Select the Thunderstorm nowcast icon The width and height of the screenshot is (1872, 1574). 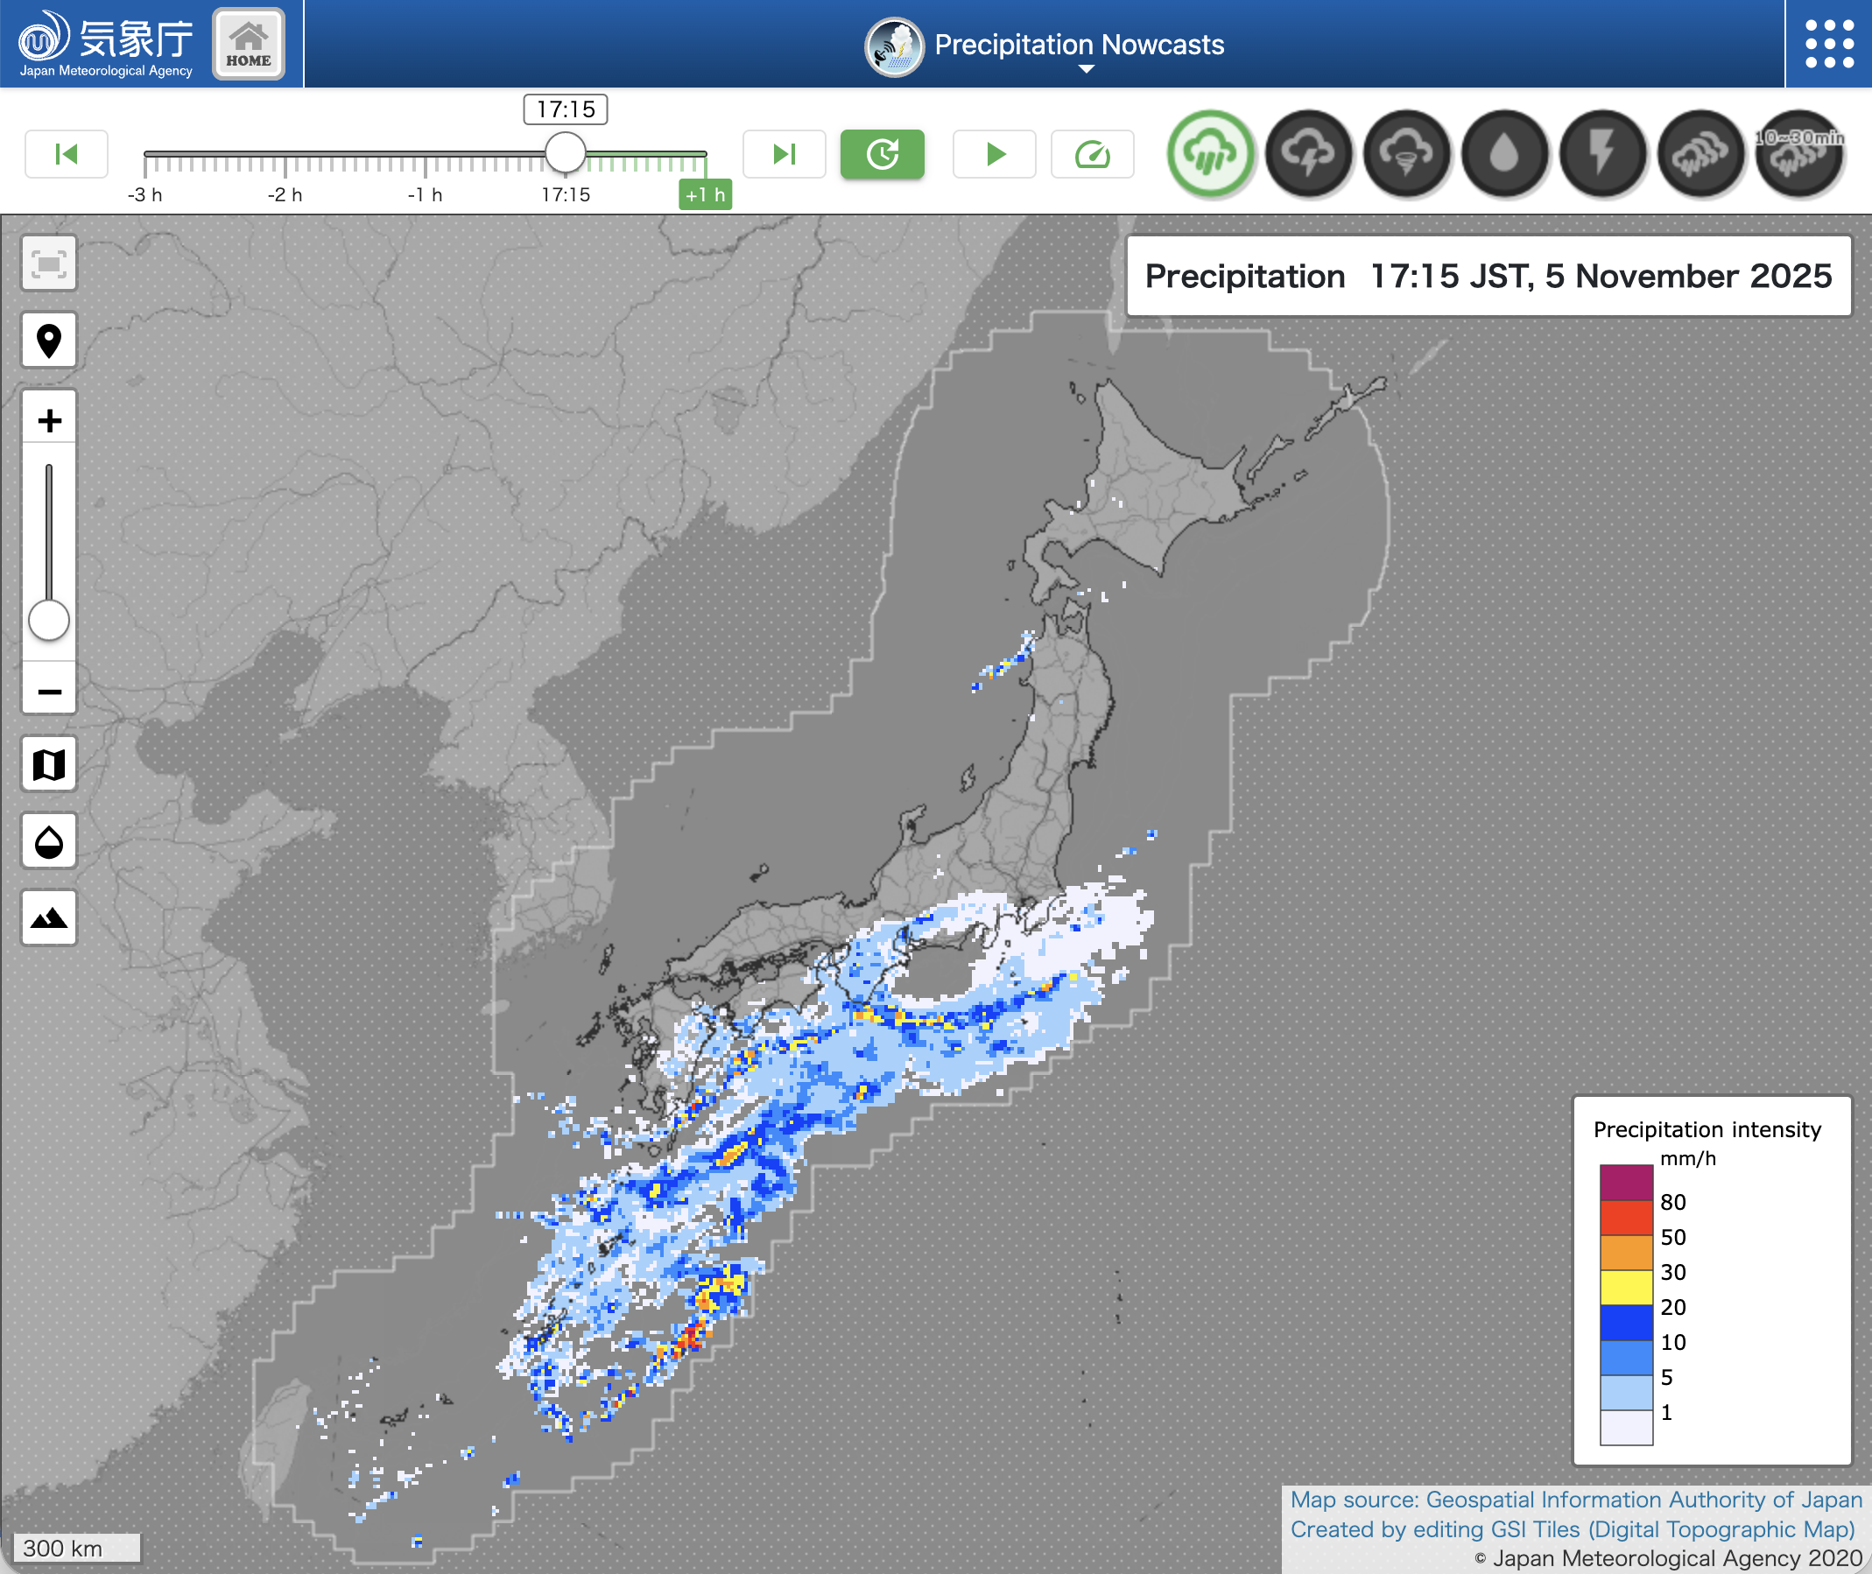pos(1310,152)
